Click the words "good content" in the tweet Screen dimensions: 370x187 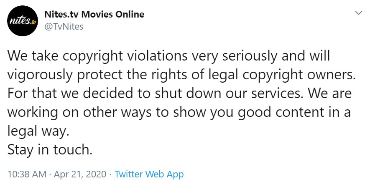274,113
